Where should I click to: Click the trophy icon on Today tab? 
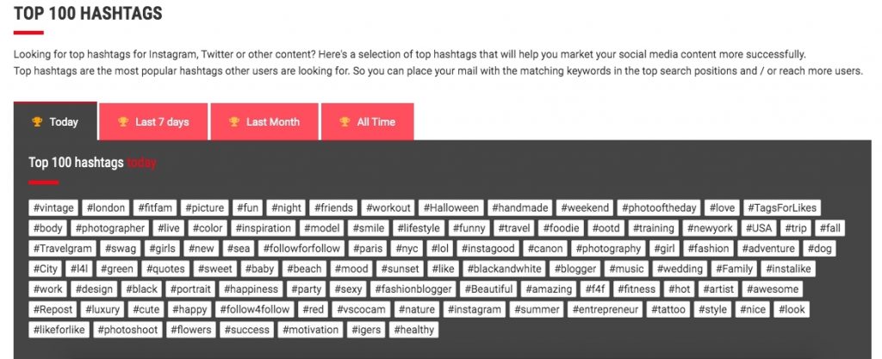pyautogui.click(x=37, y=122)
